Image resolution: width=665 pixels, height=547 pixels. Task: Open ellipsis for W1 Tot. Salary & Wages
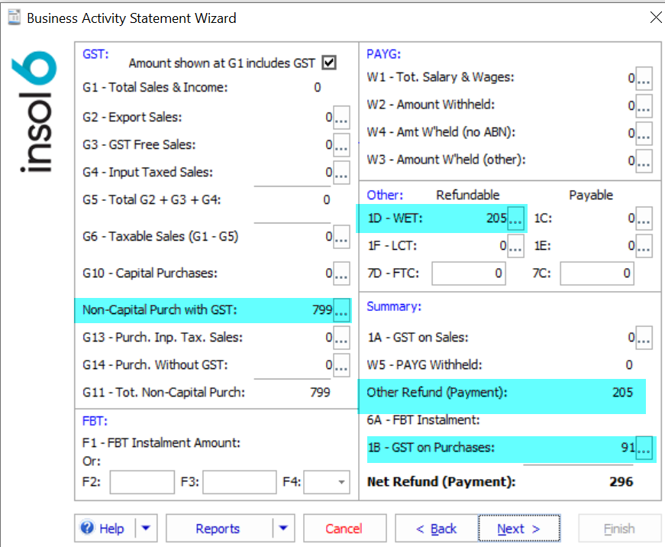tap(644, 78)
